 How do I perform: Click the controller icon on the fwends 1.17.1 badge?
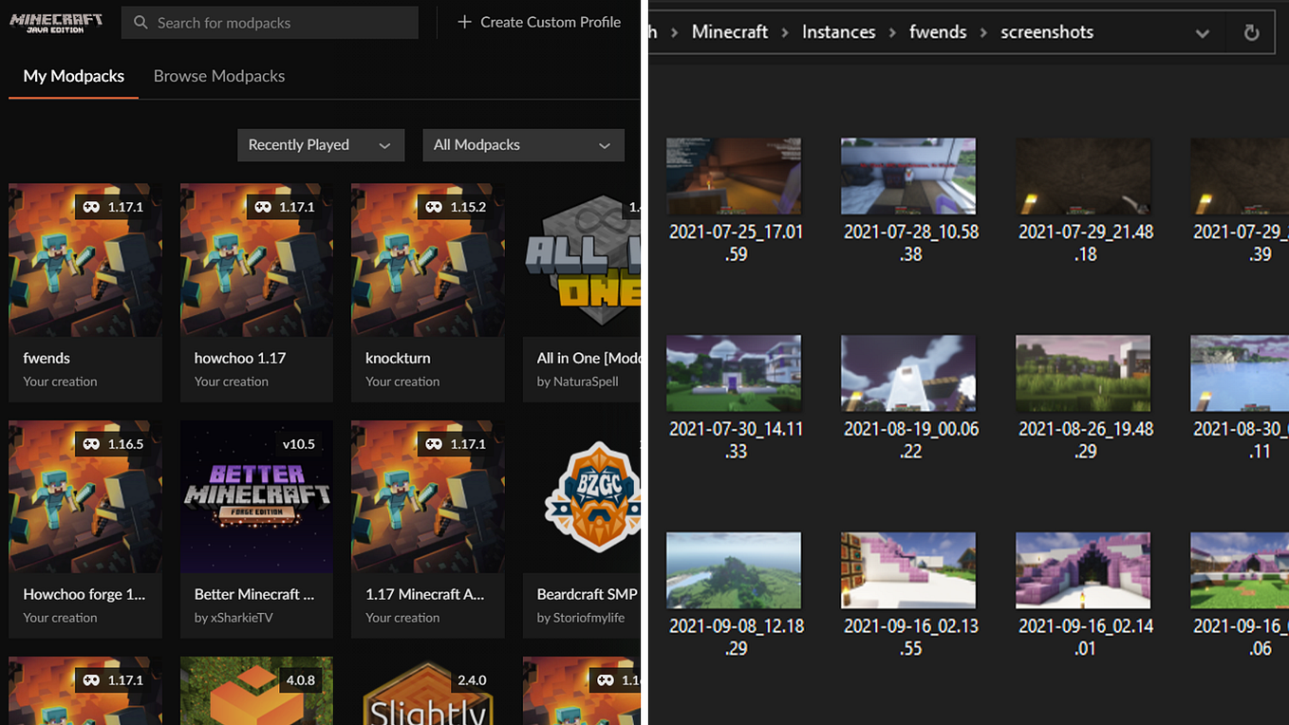pyautogui.click(x=90, y=206)
